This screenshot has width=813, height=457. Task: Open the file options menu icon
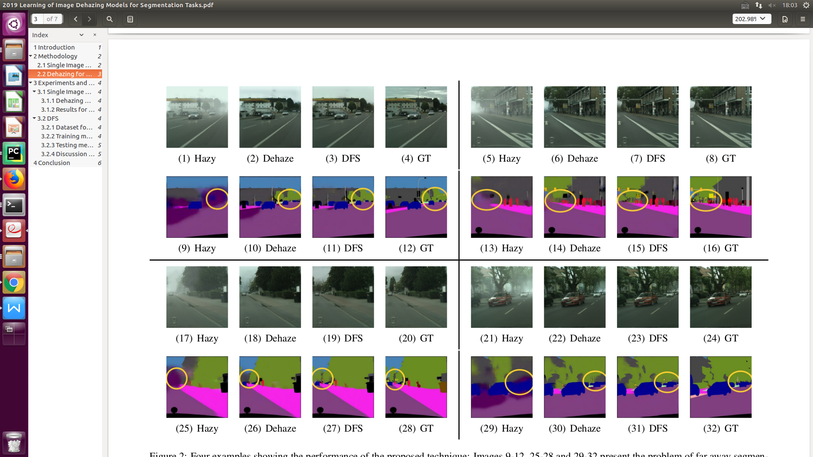point(785,19)
